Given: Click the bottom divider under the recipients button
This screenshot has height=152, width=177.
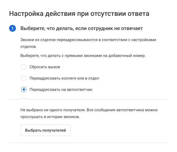Looking at the screenshot, I should 88,143.
